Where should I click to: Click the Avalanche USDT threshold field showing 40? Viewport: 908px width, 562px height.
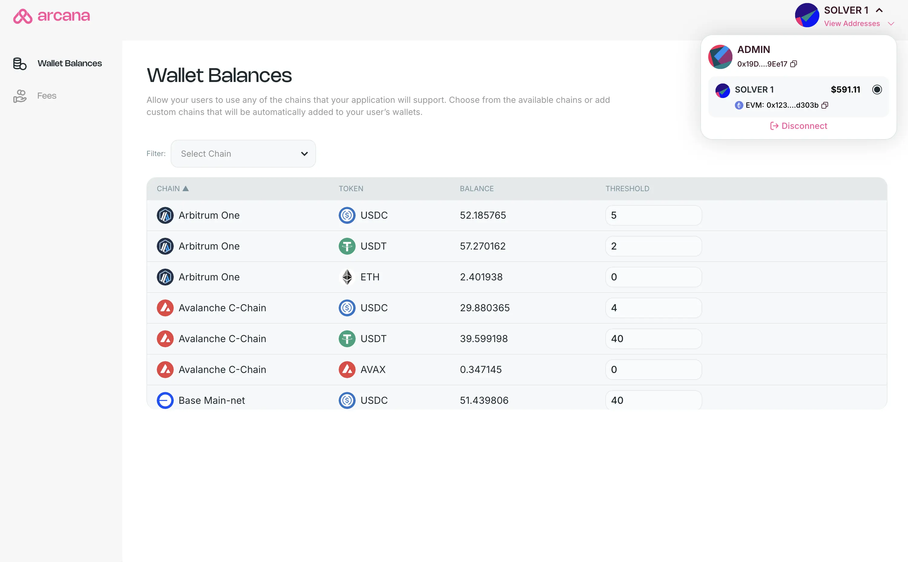coord(653,338)
